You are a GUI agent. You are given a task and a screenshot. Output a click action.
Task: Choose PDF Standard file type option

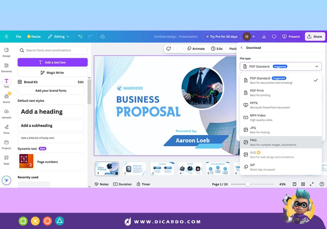pyautogui.click(x=281, y=80)
